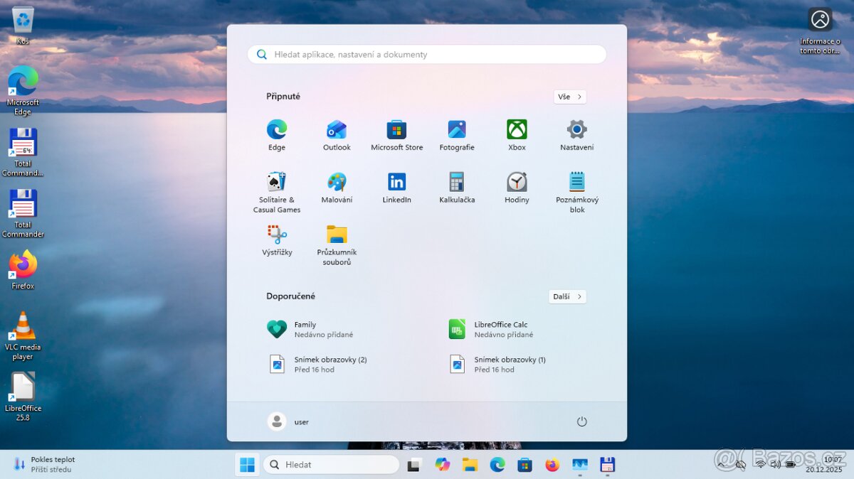Expand recommended items via Další chevron
The image size is (854, 479).
click(566, 296)
